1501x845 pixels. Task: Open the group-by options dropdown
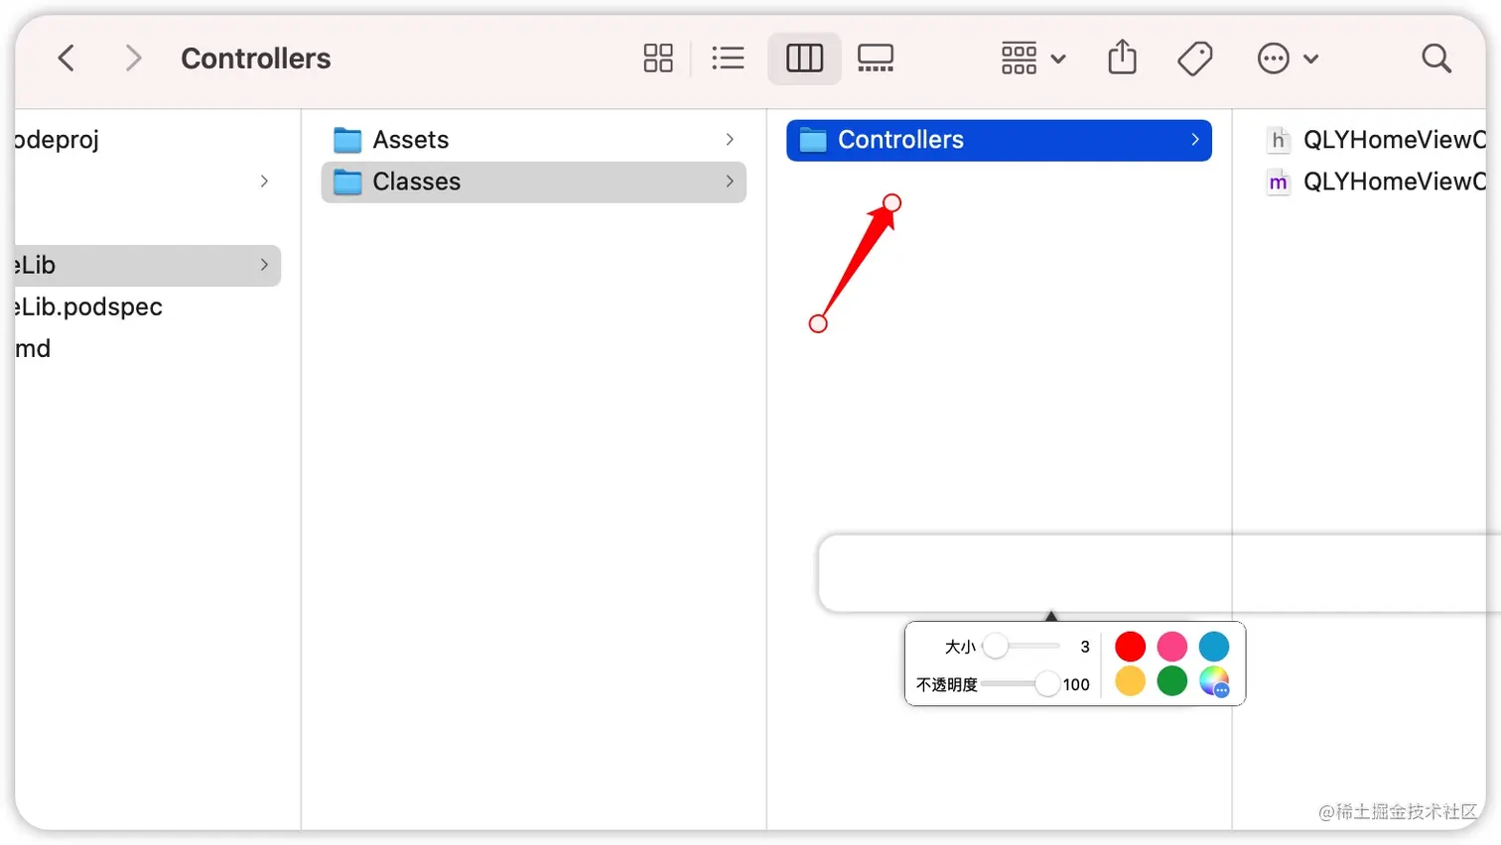(1032, 59)
